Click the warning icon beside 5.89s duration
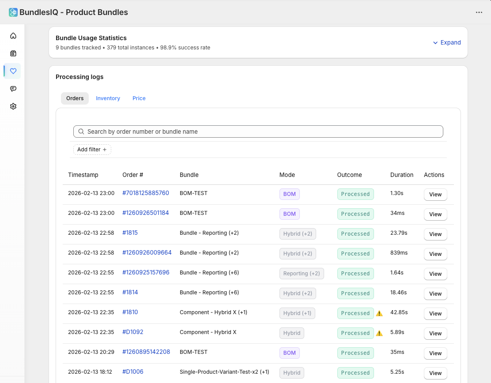491x383 pixels. pos(379,333)
